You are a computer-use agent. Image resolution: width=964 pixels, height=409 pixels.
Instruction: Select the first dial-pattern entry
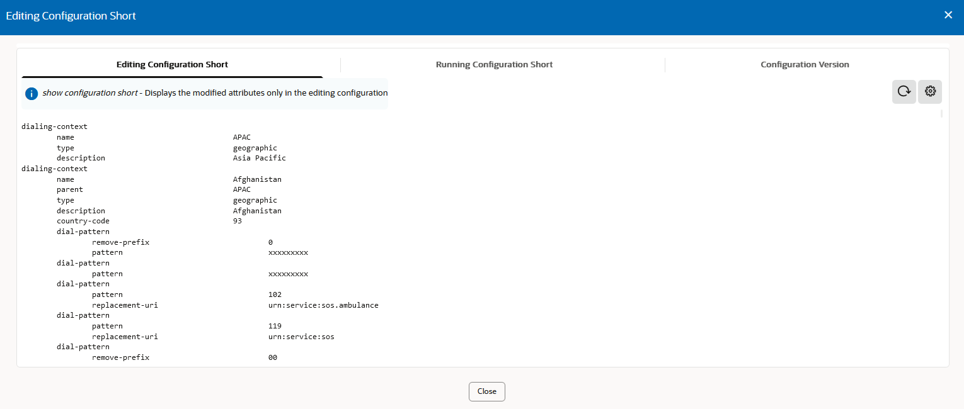pyautogui.click(x=83, y=231)
